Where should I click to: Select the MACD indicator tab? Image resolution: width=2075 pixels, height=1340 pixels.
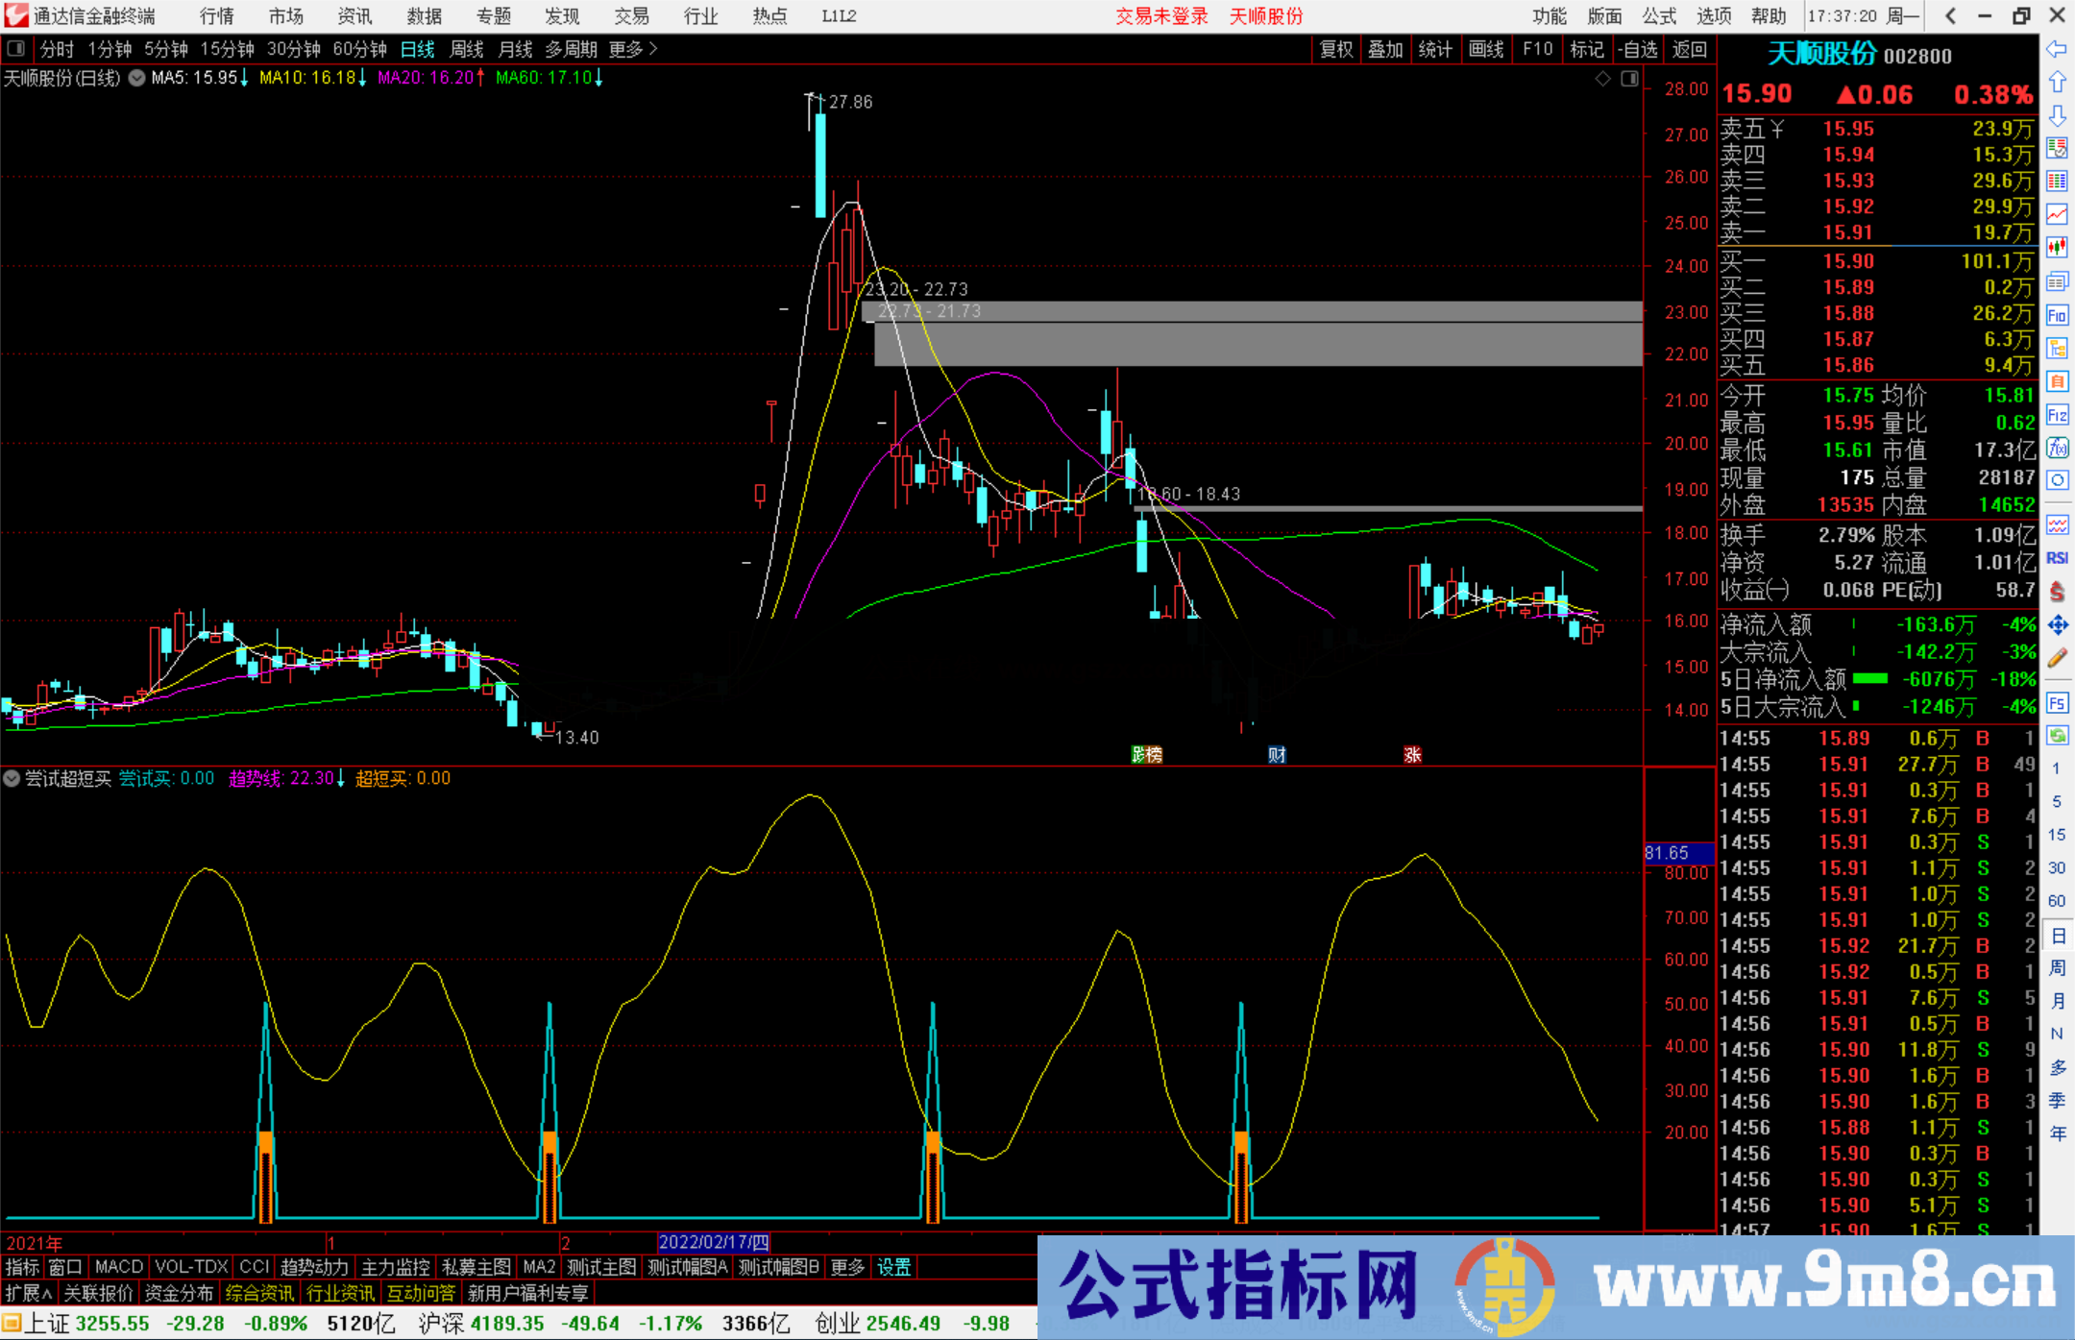119,1267
